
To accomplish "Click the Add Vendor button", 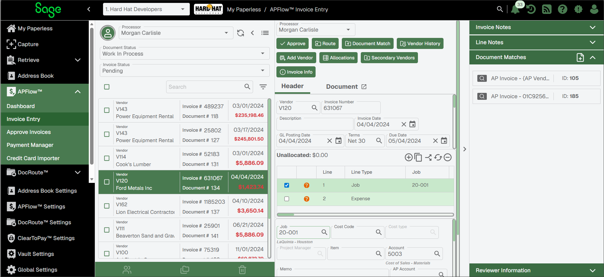I will click(296, 58).
